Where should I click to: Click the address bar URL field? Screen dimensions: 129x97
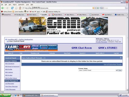57,8
